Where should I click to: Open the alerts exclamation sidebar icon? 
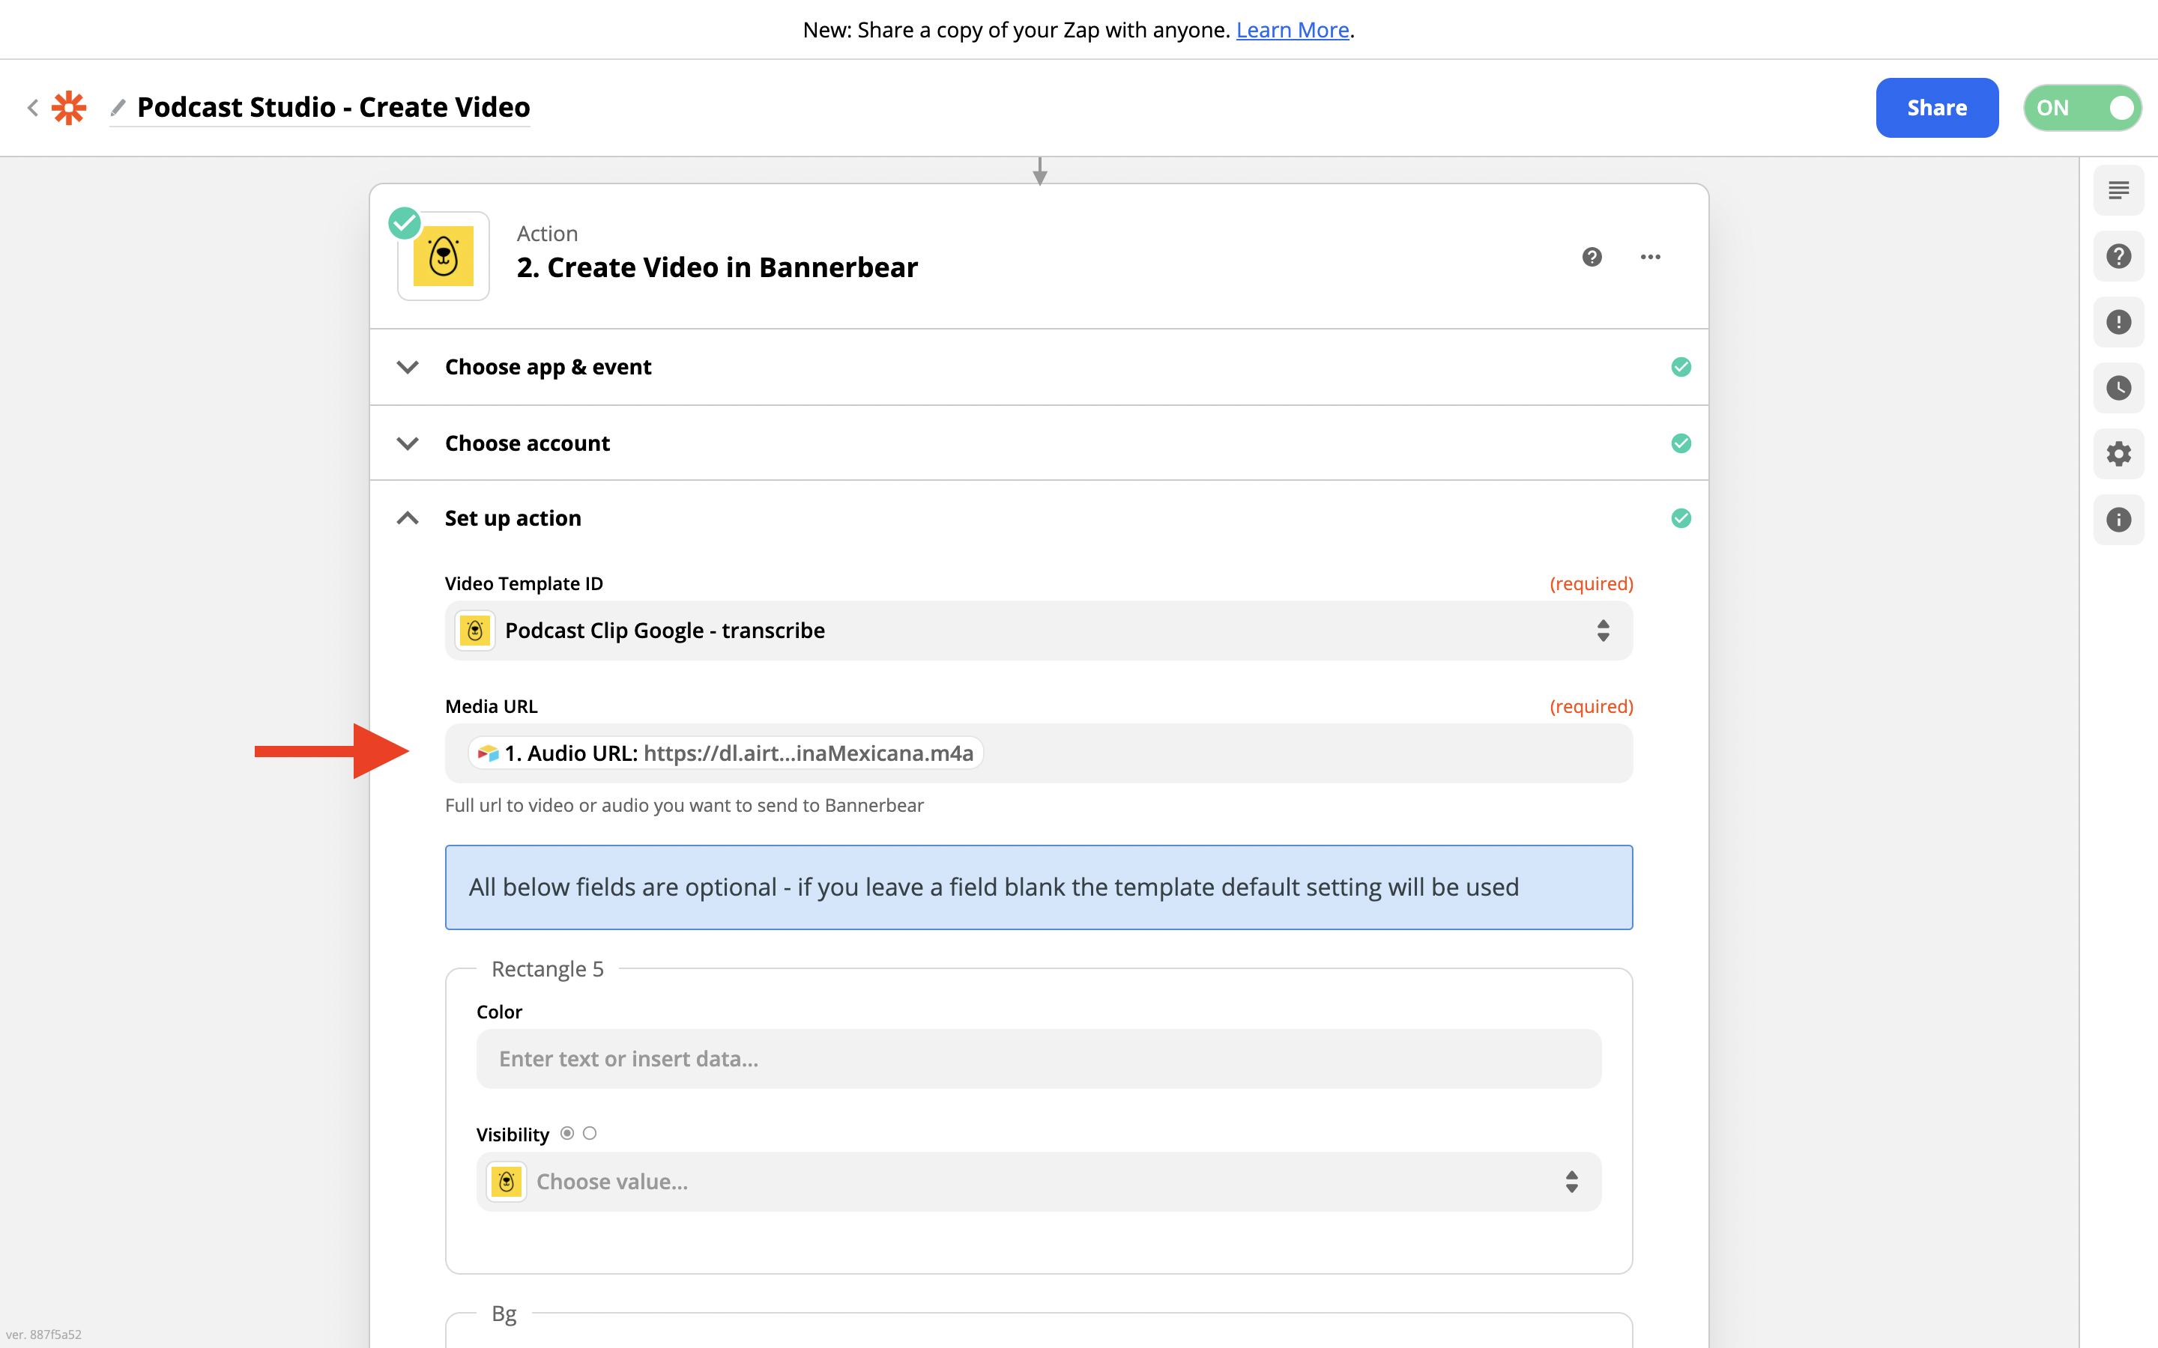[x=2118, y=322]
